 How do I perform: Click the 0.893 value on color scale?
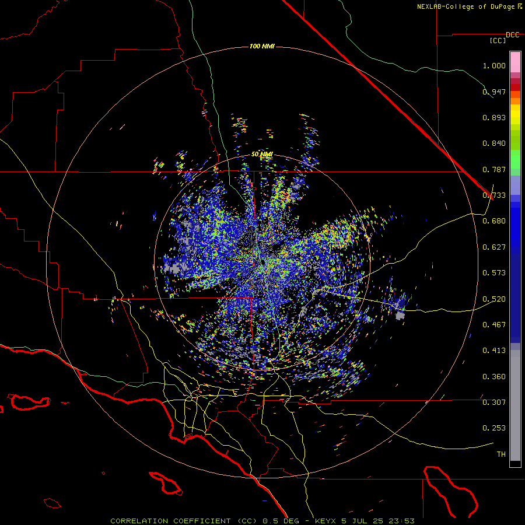(x=494, y=117)
